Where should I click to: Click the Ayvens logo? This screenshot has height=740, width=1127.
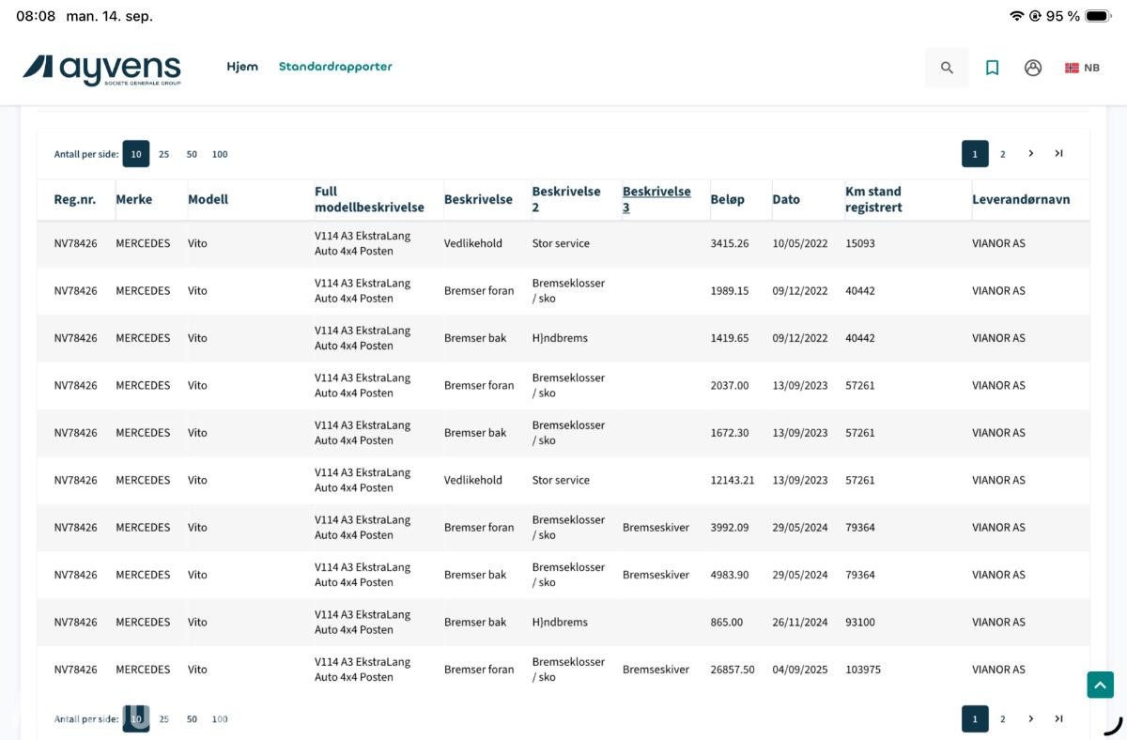tap(102, 69)
